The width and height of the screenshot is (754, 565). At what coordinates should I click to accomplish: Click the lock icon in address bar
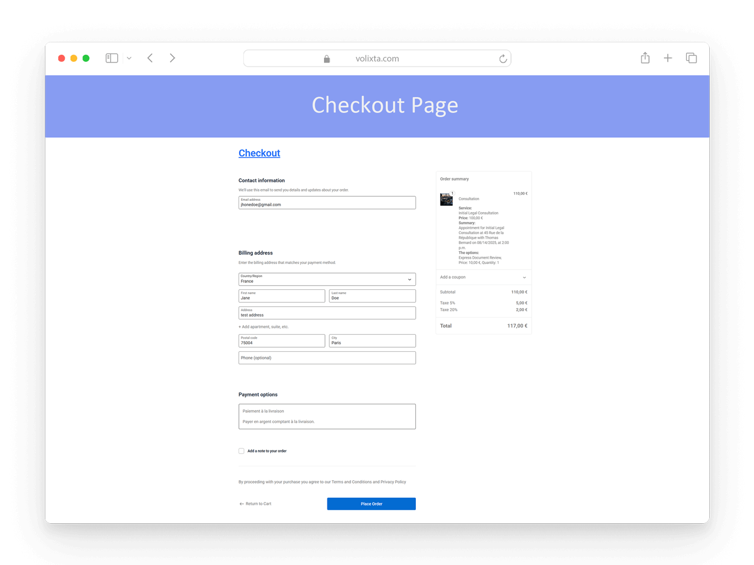click(327, 58)
